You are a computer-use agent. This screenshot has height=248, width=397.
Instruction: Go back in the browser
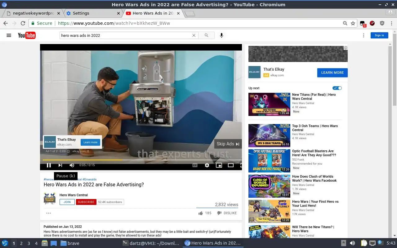pos(5,23)
